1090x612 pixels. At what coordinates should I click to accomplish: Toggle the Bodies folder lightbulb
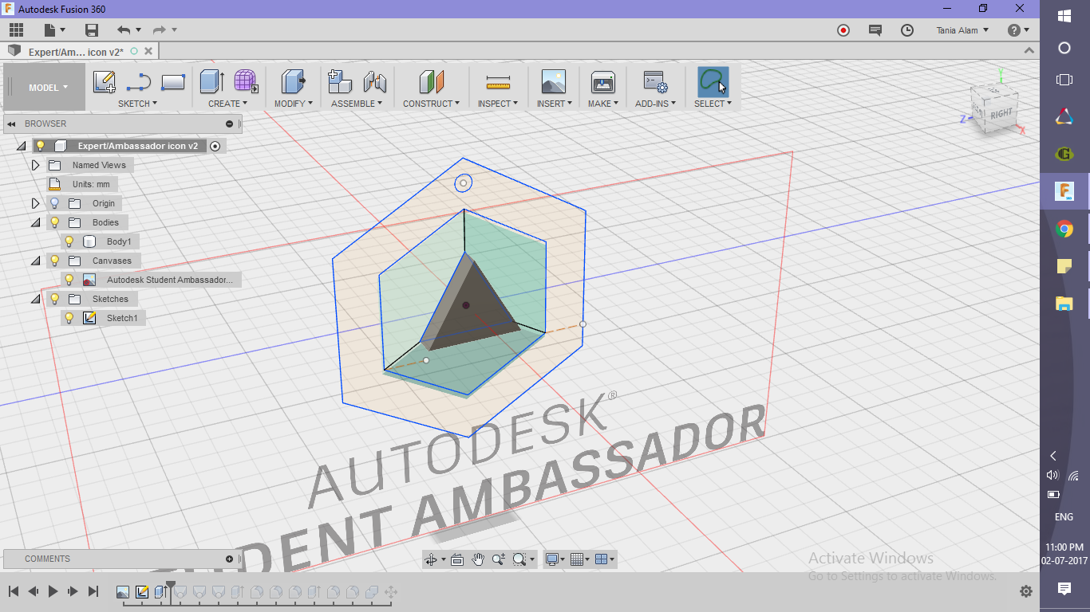[x=55, y=222]
